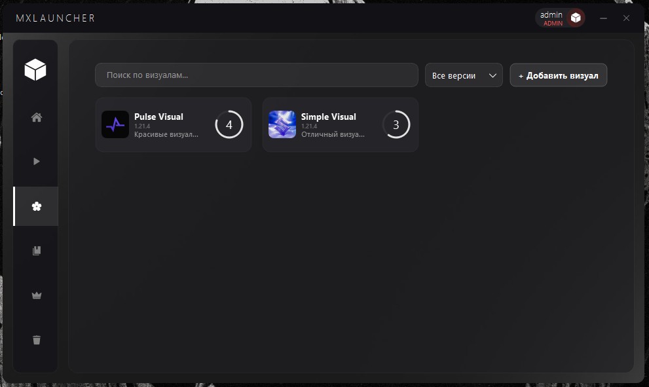Close the MXLauncher window
Image resolution: width=649 pixels, height=387 pixels.
click(x=627, y=18)
